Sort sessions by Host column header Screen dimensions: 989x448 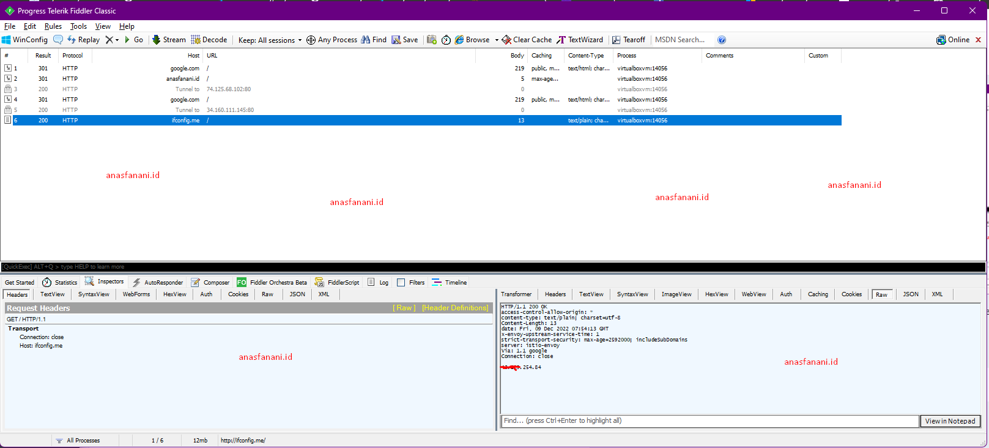[147, 56]
